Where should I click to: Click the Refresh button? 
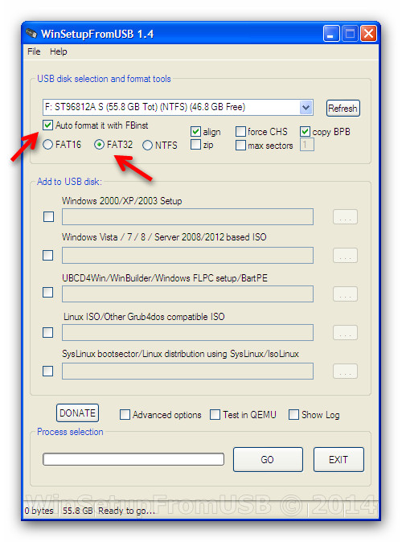(343, 109)
